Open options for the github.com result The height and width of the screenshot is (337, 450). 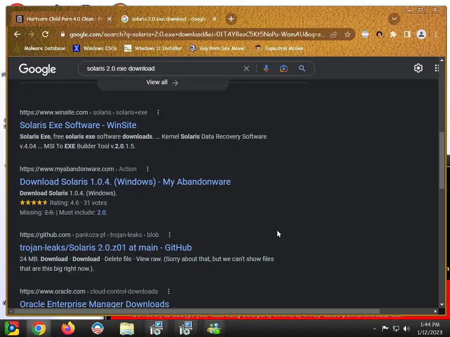(x=170, y=235)
